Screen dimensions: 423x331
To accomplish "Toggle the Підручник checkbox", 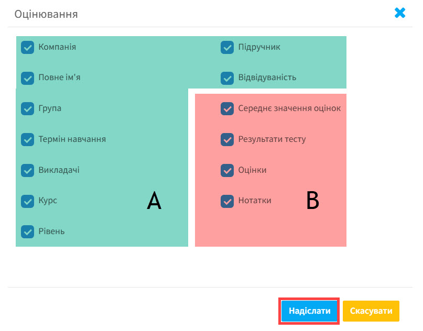I will [x=227, y=47].
